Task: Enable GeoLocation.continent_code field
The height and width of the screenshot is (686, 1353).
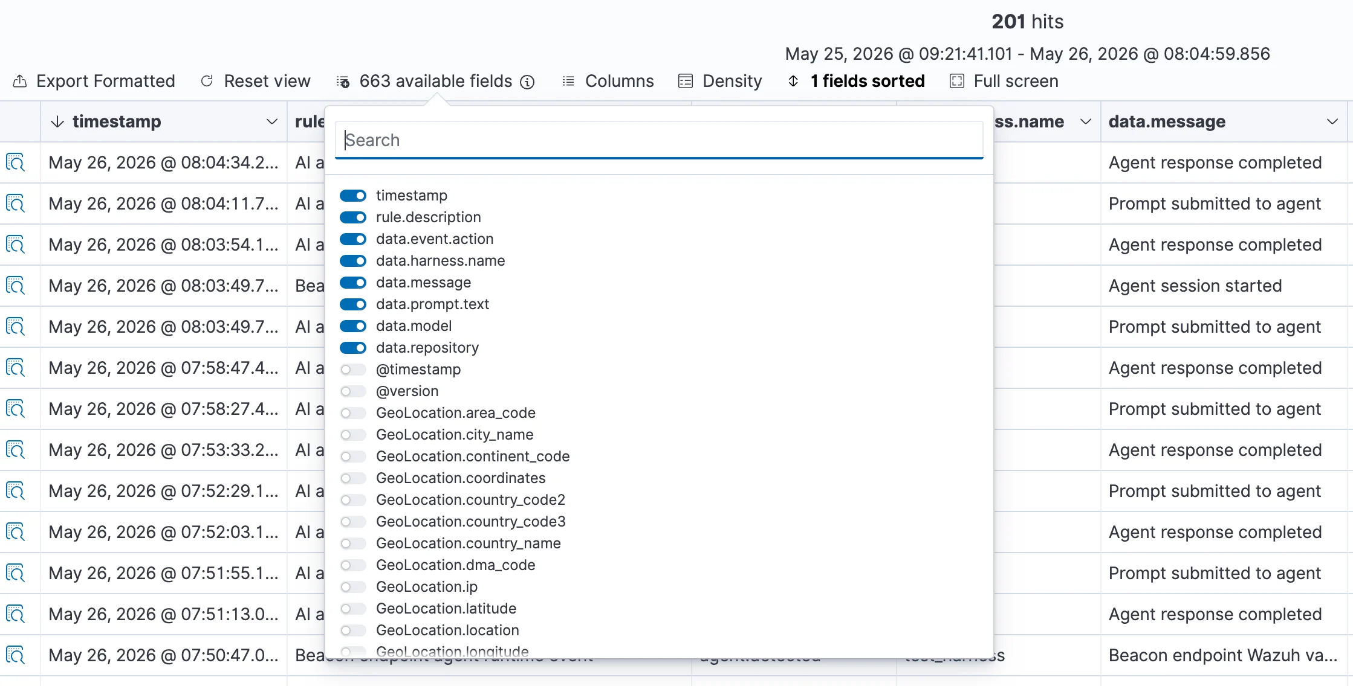Action: pyautogui.click(x=353, y=457)
